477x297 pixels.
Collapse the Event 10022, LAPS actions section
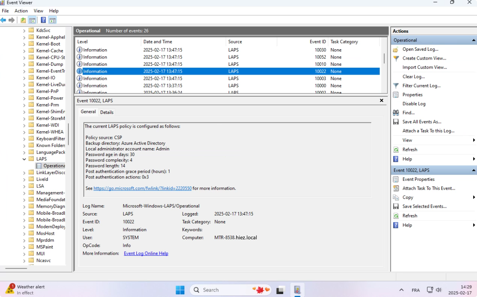tap(474, 170)
